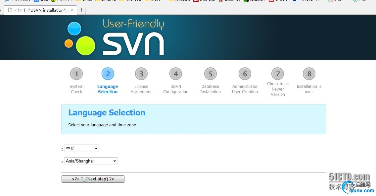
Task: Click the Administrator User Creation label
Action: [x=245, y=89]
